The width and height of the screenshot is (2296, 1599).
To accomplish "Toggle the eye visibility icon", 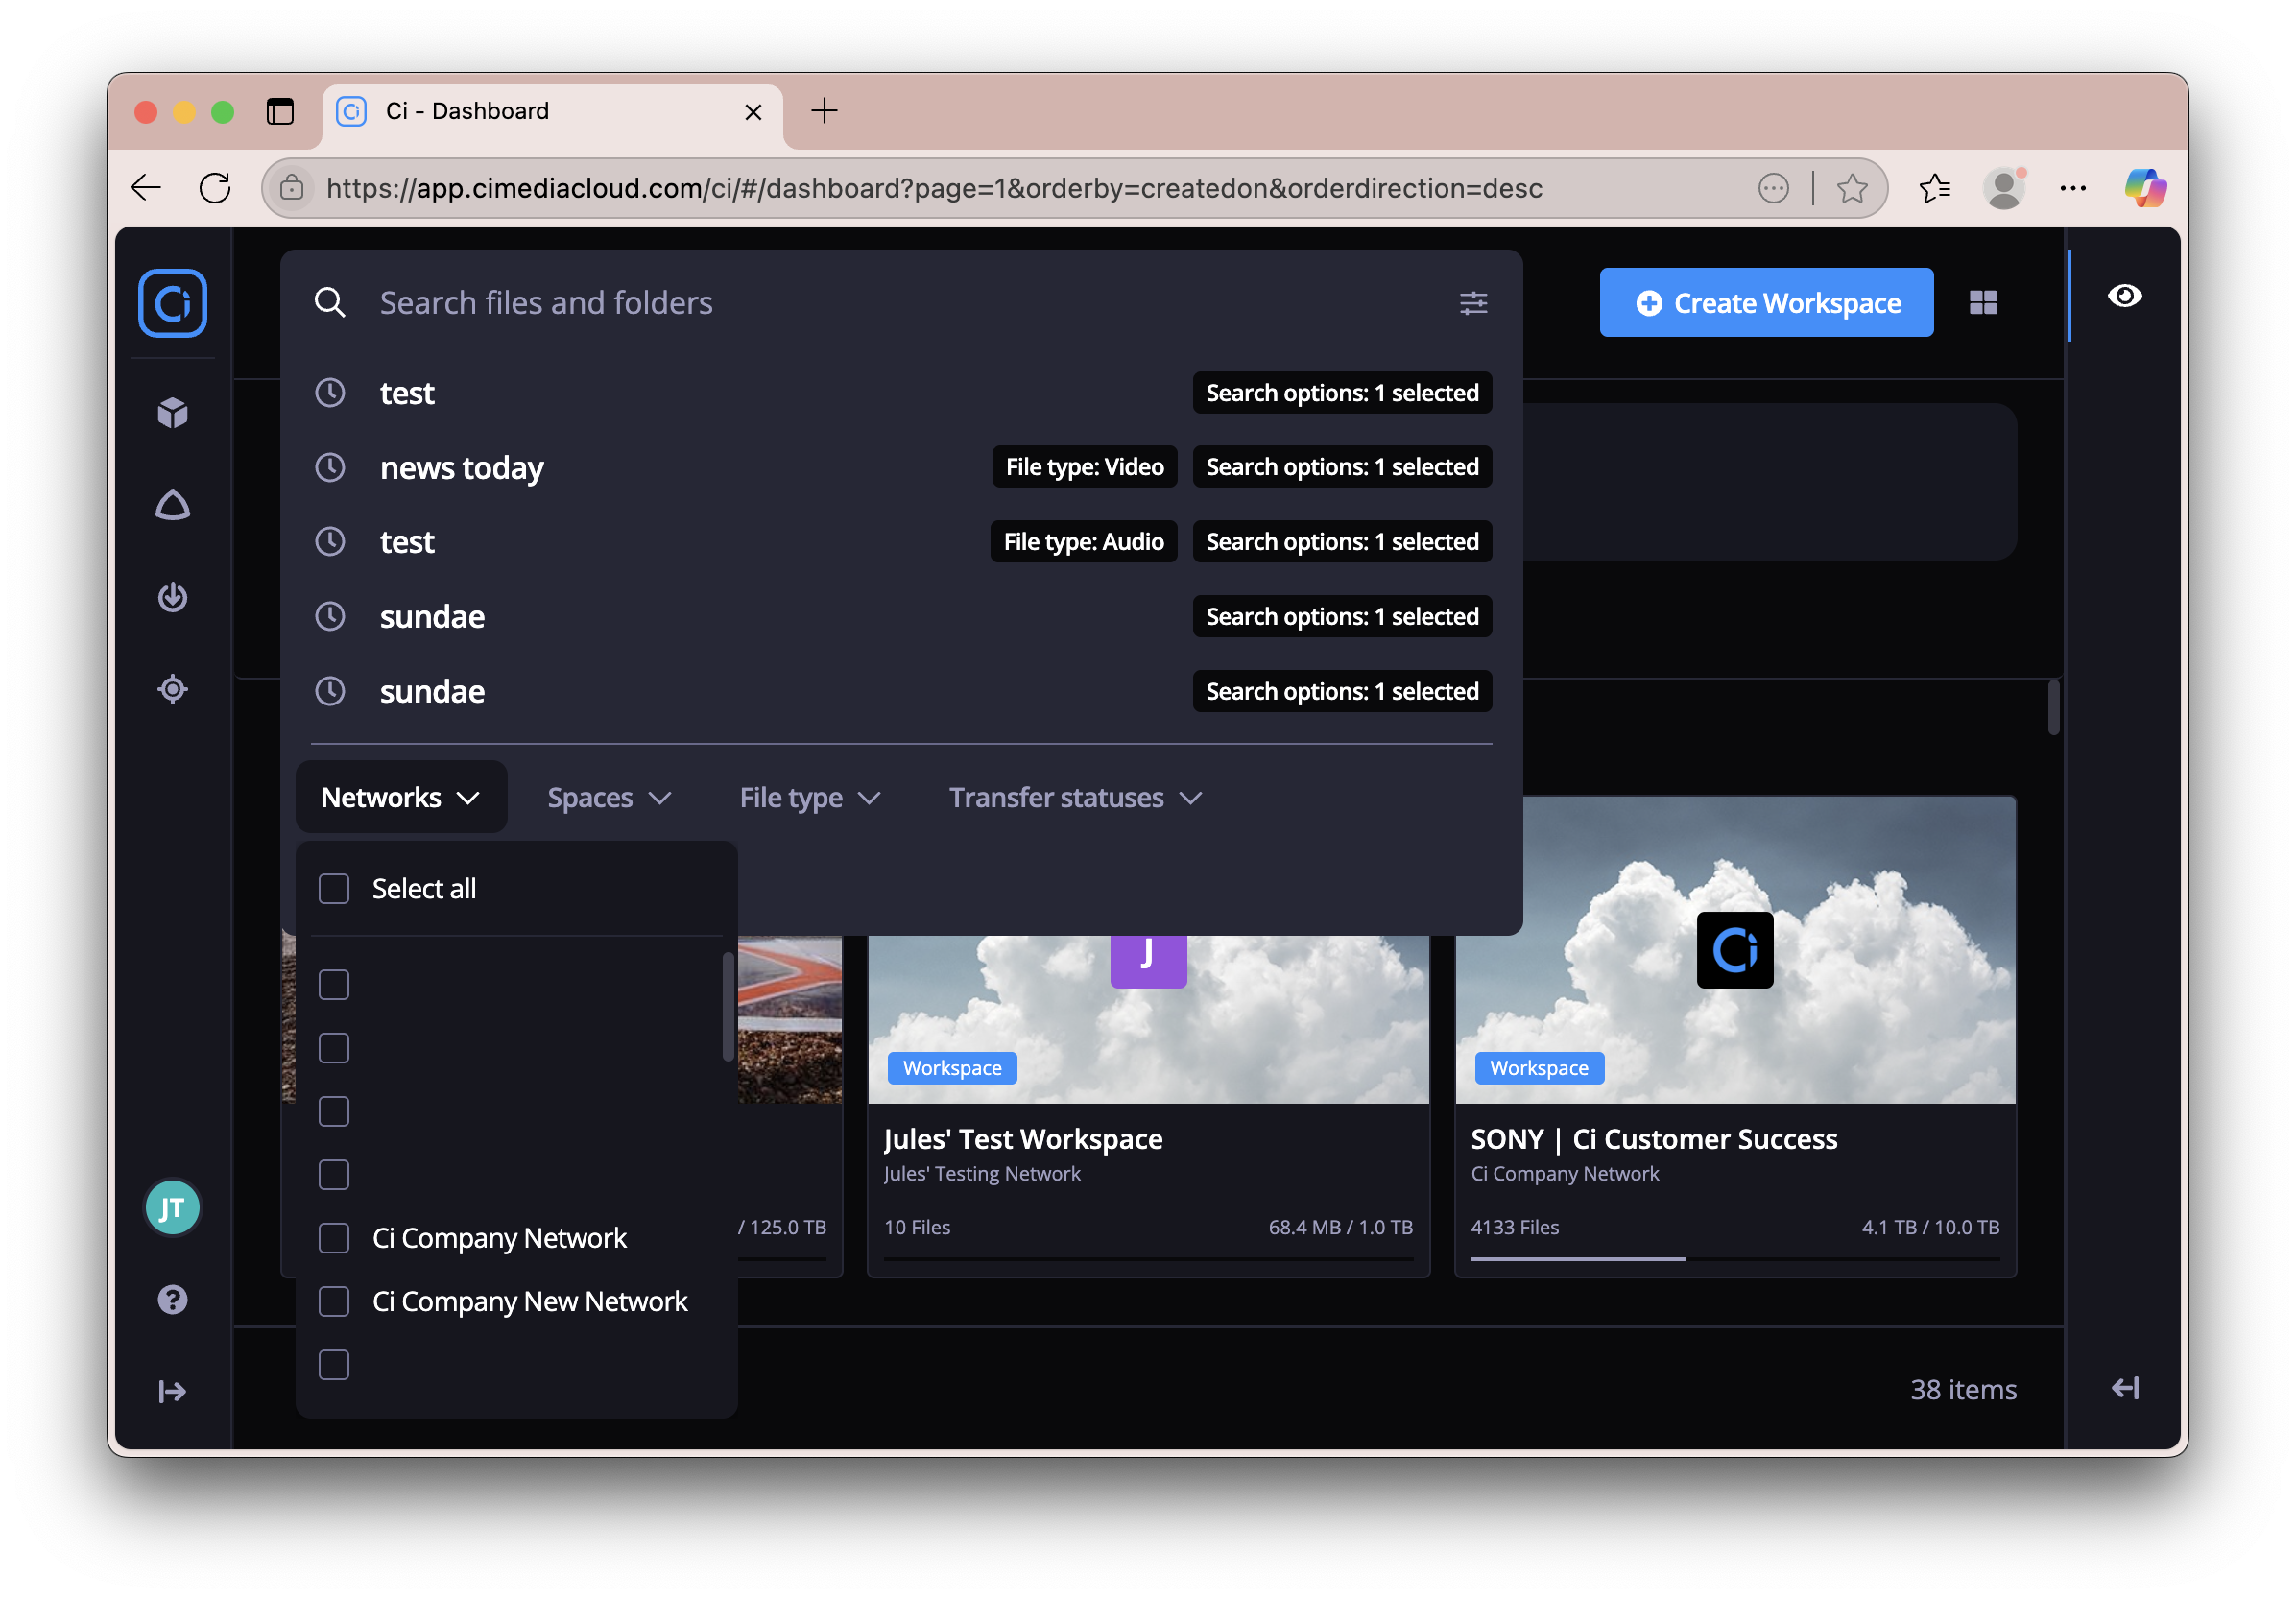I will coord(2125,296).
